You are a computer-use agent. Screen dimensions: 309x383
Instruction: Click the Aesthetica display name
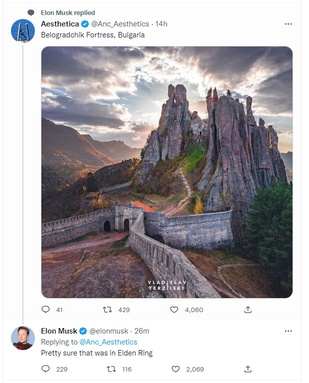point(59,24)
